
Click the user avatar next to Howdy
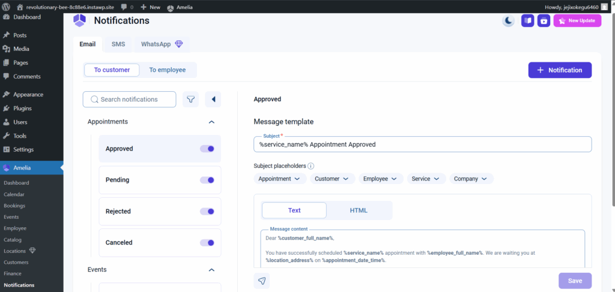pos(604,7)
